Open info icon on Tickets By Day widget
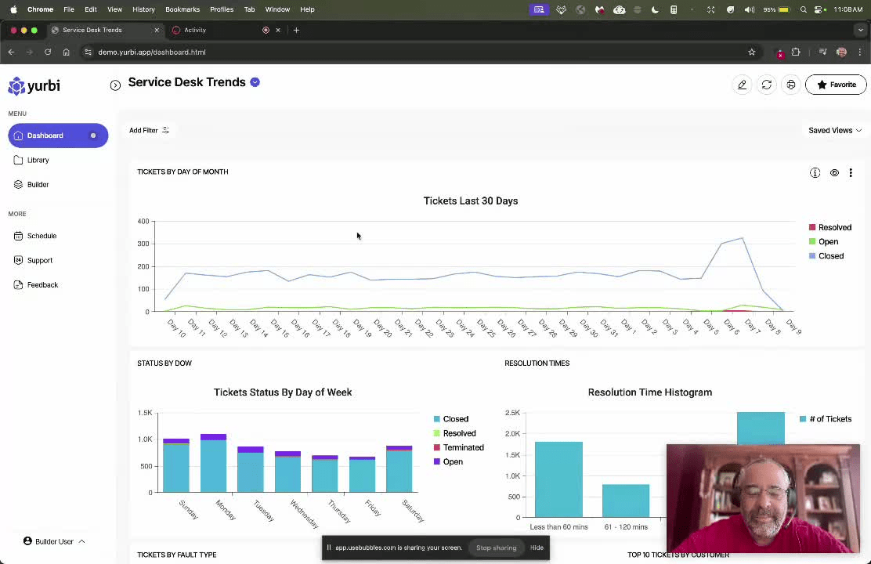 (x=815, y=173)
